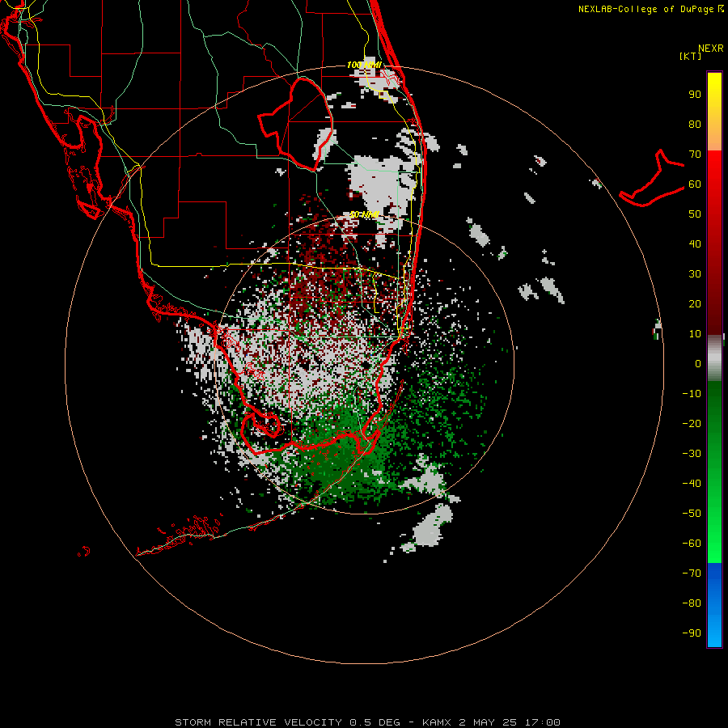Click the -10 value on velocity scale
This screenshot has width=728, height=728.
tap(692, 394)
